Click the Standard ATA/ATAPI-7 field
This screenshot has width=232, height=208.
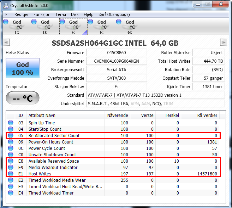click(x=155, y=95)
